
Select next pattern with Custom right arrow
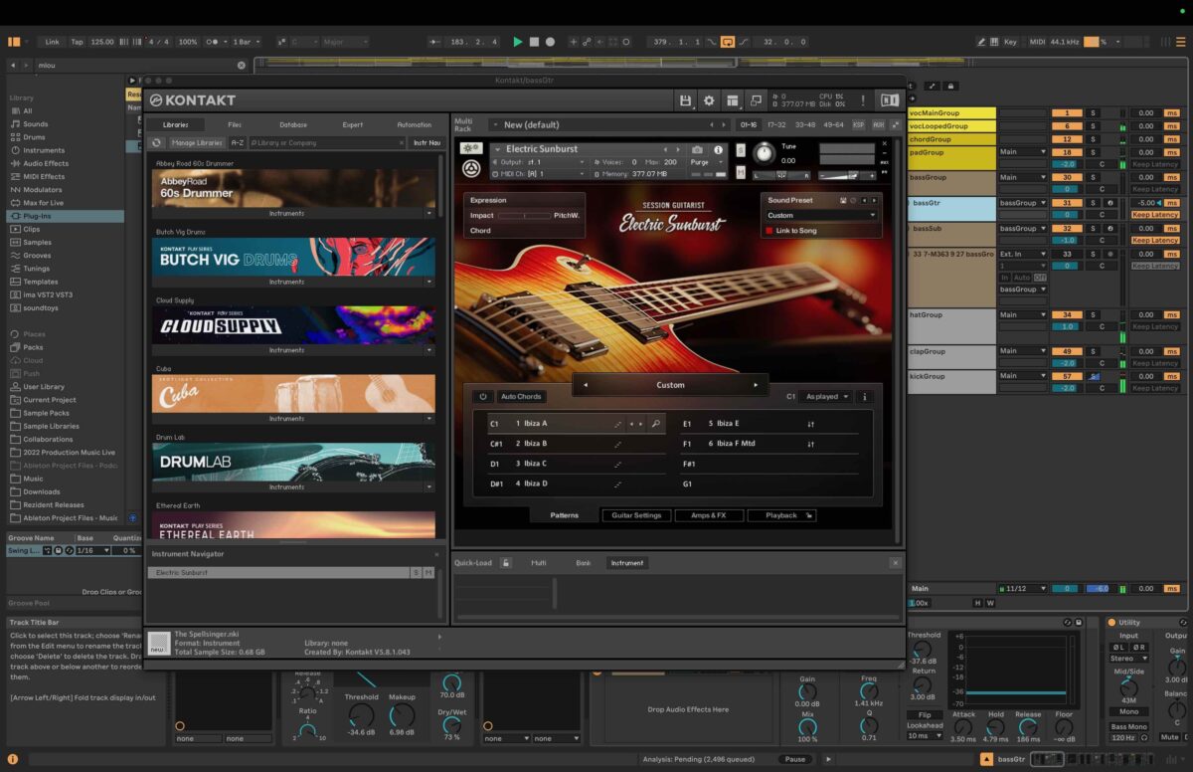(756, 385)
